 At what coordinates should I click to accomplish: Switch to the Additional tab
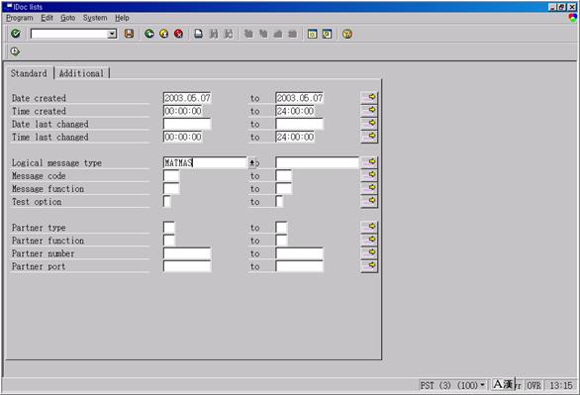[x=81, y=73]
